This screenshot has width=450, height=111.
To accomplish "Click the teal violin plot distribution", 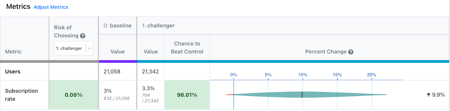I will pyautogui.click(x=309, y=95).
